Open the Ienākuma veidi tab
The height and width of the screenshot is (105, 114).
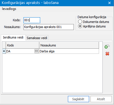[x=13, y=37]
